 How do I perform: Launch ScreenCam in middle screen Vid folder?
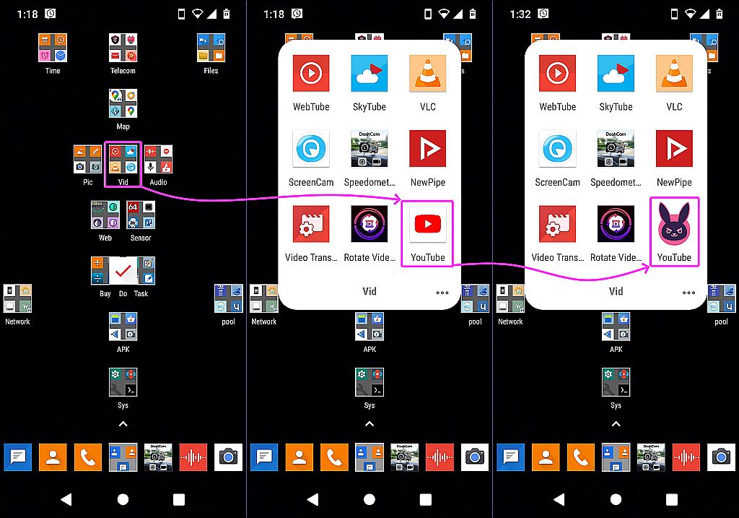point(311,149)
